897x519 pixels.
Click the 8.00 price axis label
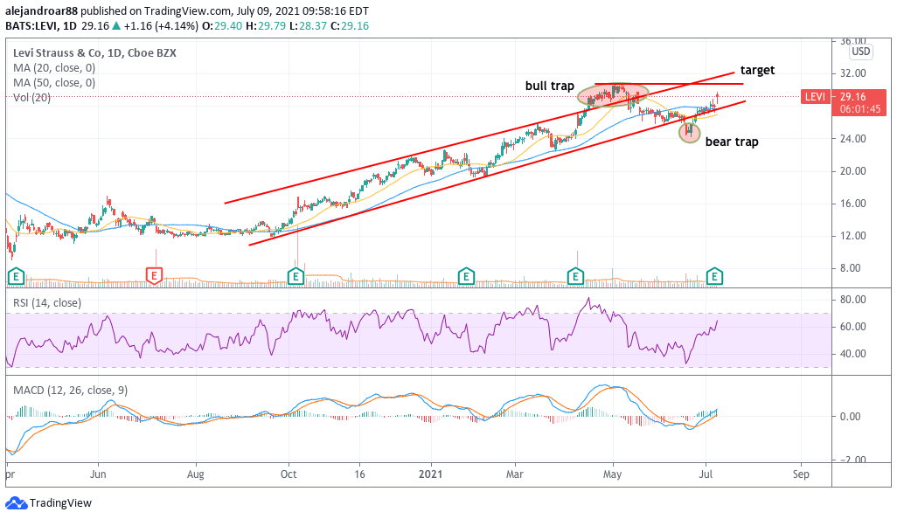[850, 267]
